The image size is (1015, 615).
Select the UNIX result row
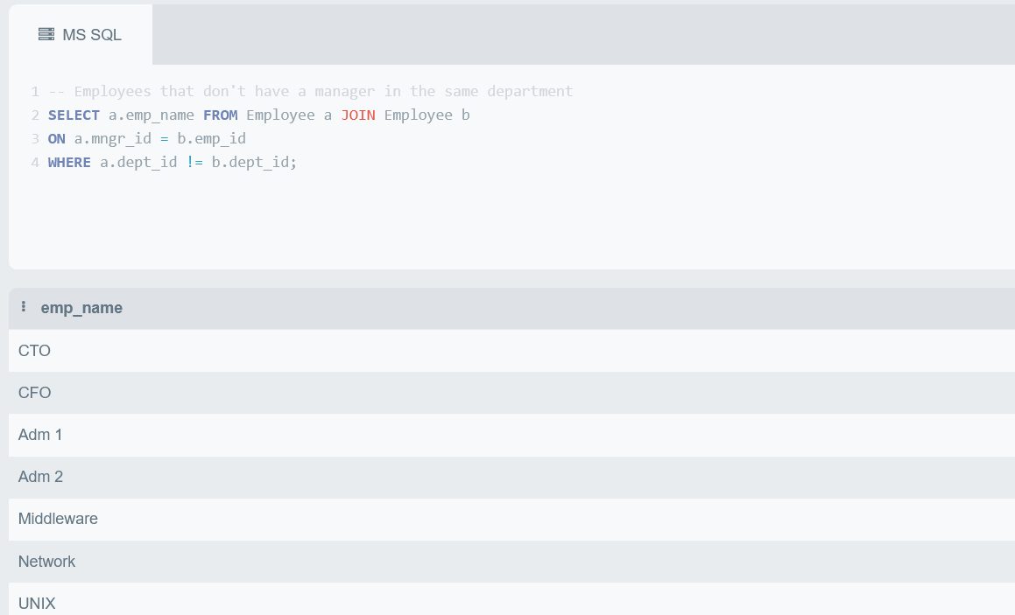(511, 599)
